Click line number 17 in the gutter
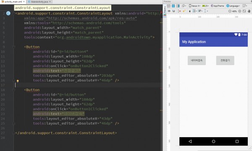Image resolution: width=252 pixels, height=151 pixels. [3, 85]
